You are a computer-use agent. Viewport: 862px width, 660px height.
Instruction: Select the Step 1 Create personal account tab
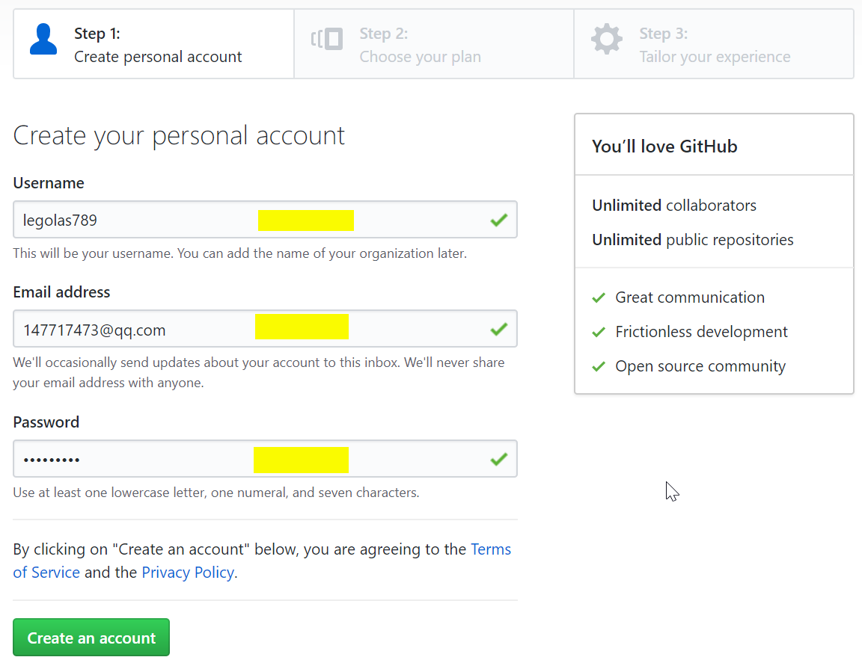pyautogui.click(x=154, y=44)
